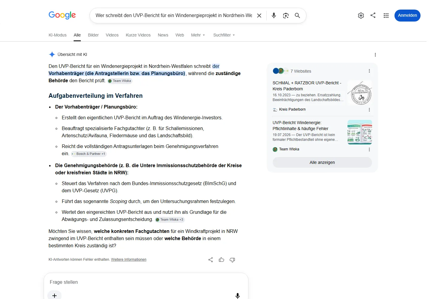Click the UVP-Bericht Windenergie infographic thumbnail
The image size is (431, 299).
click(360, 132)
